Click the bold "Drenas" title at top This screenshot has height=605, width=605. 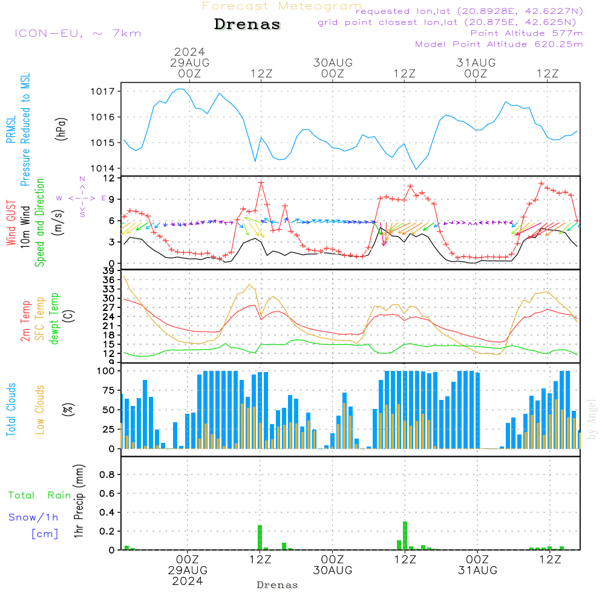coord(247,25)
